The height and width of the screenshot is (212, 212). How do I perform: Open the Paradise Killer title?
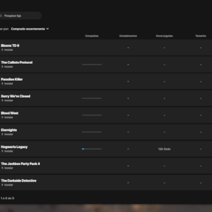(12, 79)
